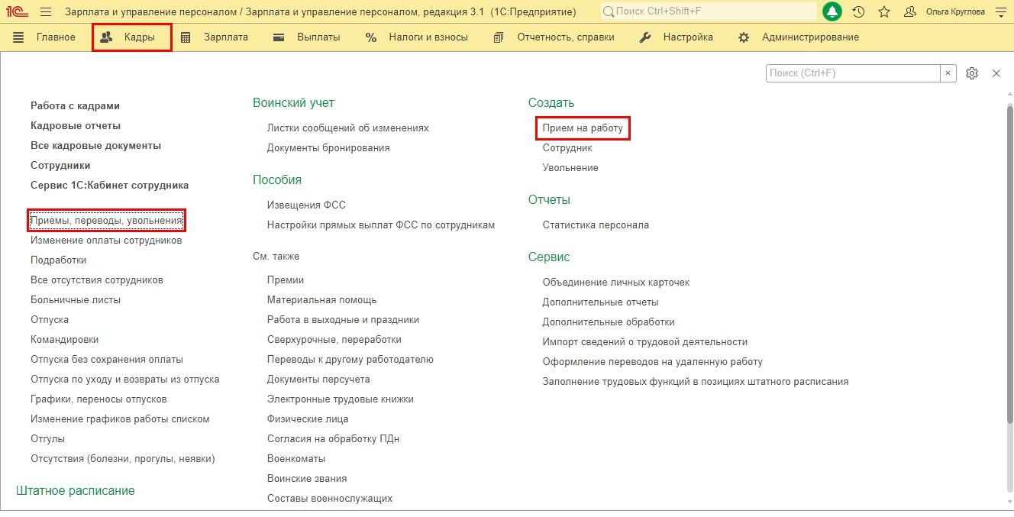The image size is (1014, 517).
Task: Open Сервис 1С:Кабинет сотрудника
Action: [x=109, y=186]
